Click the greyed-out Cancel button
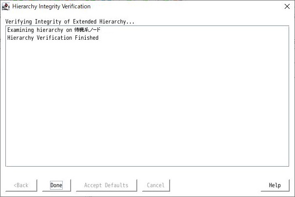The width and height of the screenshot is (295, 197). (x=156, y=185)
